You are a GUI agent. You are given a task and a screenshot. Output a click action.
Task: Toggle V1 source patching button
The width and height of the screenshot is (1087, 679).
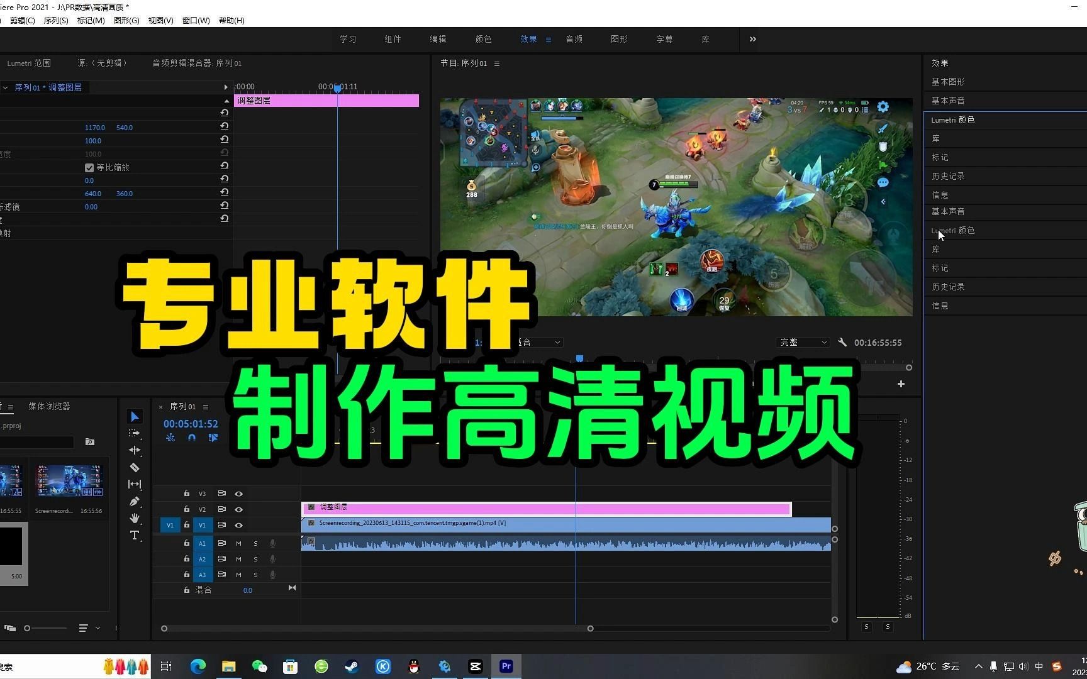170,525
